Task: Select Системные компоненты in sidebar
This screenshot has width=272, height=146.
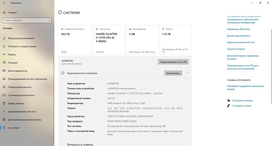Action: coord(21,95)
